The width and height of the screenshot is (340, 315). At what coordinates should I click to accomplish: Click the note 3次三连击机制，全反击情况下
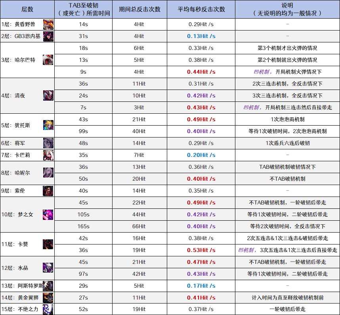point(287,95)
